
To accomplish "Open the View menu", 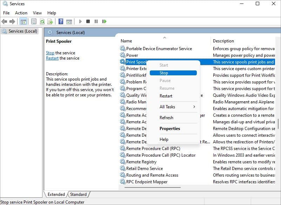I will 37,13.
